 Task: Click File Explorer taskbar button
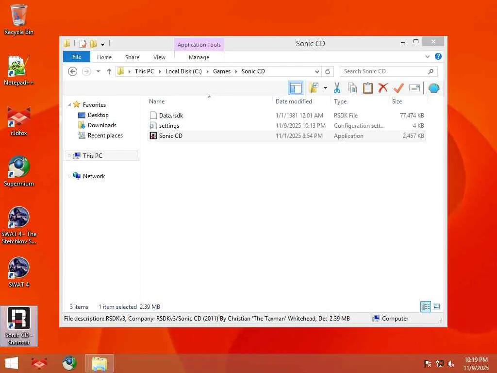99,363
